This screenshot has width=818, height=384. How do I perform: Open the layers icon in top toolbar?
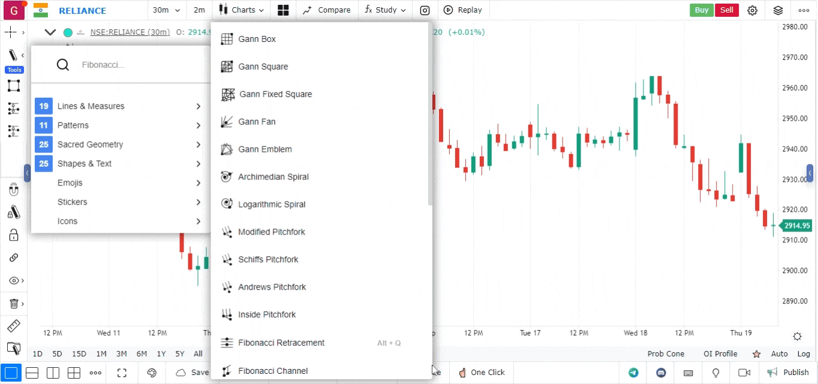(778, 10)
